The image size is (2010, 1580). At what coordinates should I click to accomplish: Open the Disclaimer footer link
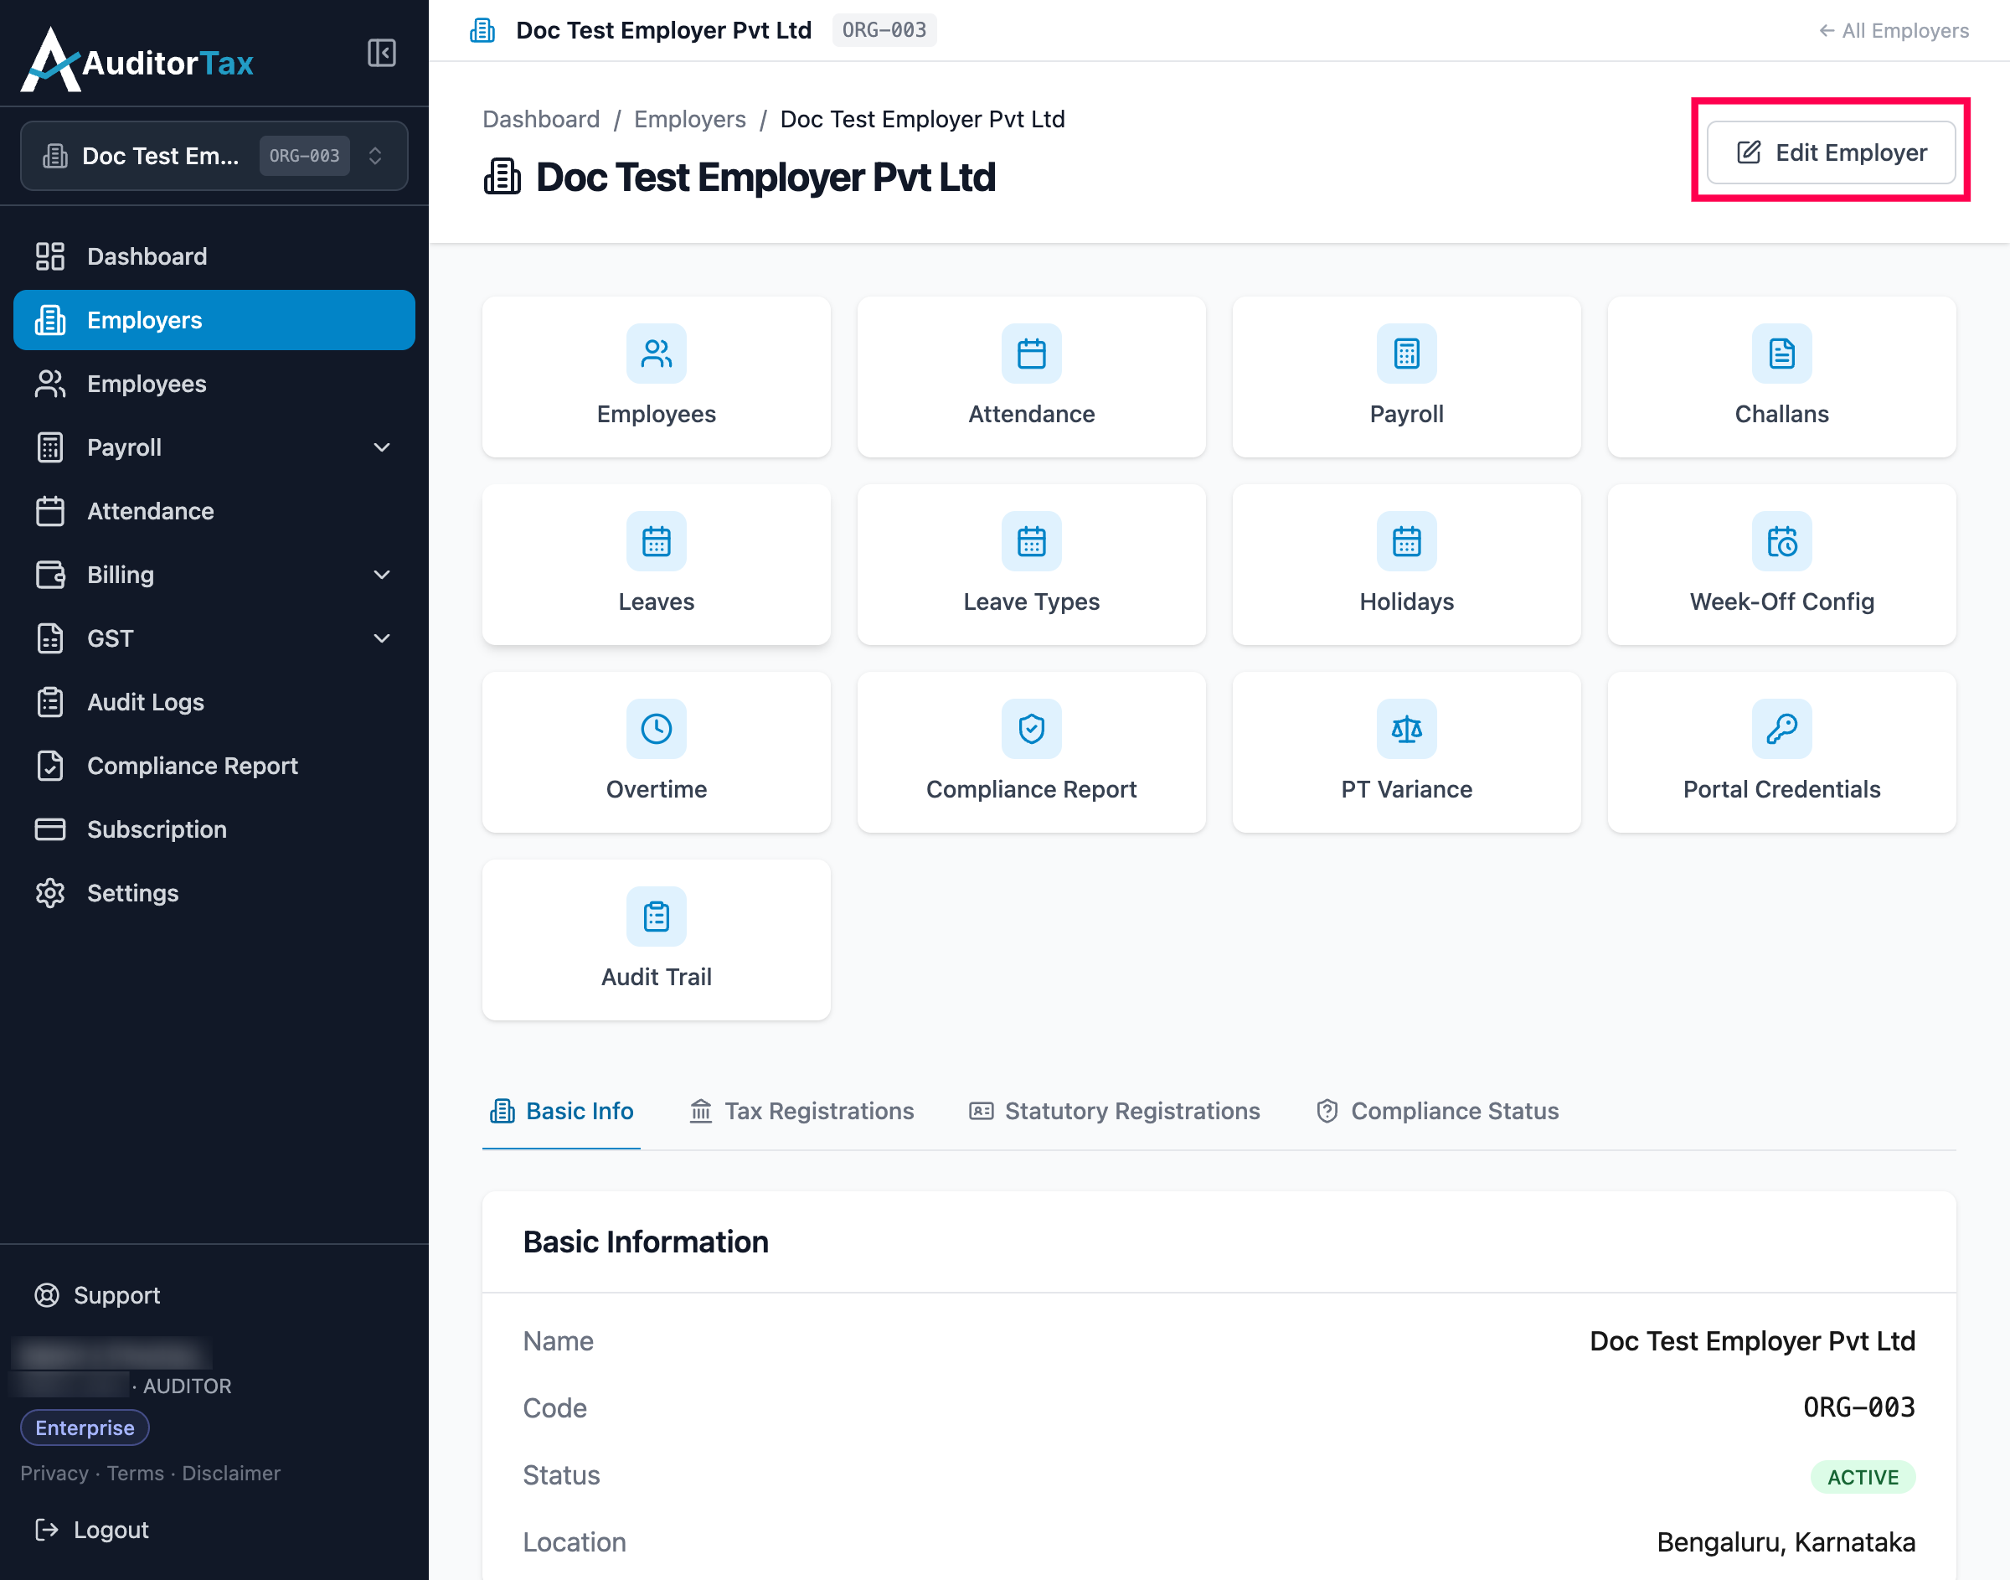tap(231, 1473)
